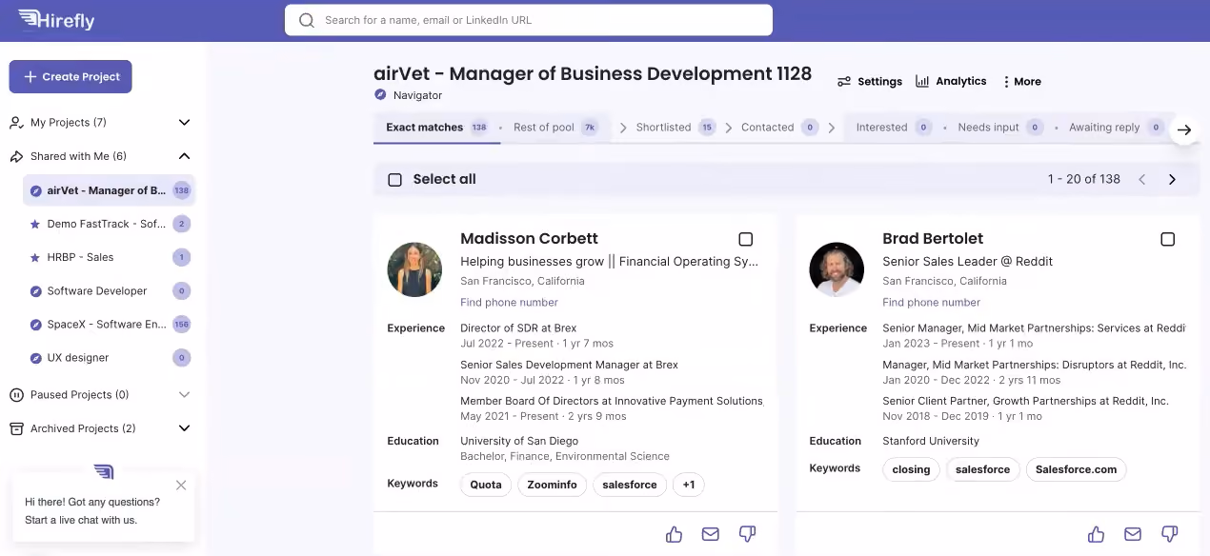The width and height of the screenshot is (1210, 556).
Task: Close the live chat popup
Action: pos(181,486)
